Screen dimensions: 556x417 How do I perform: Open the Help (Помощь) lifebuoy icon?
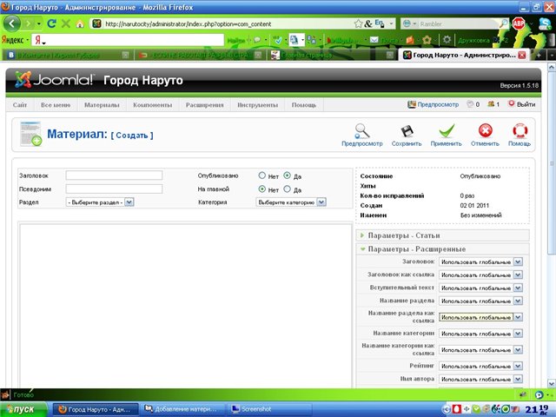[x=520, y=130]
